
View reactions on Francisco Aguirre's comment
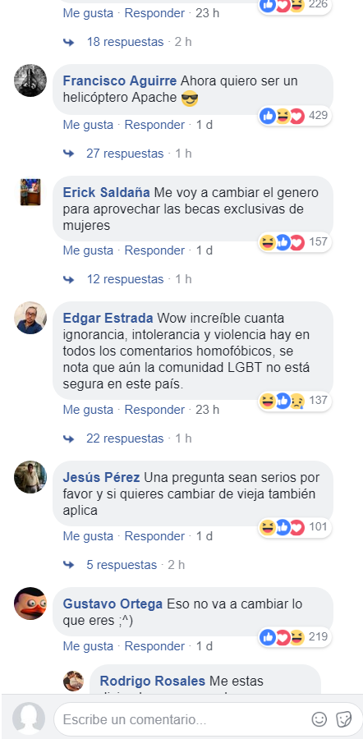pos(295,116)
